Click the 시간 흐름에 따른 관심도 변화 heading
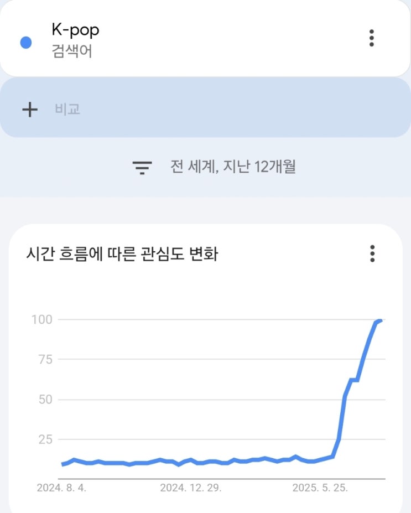Screen dimensions: 411x513 coord(122,255)
